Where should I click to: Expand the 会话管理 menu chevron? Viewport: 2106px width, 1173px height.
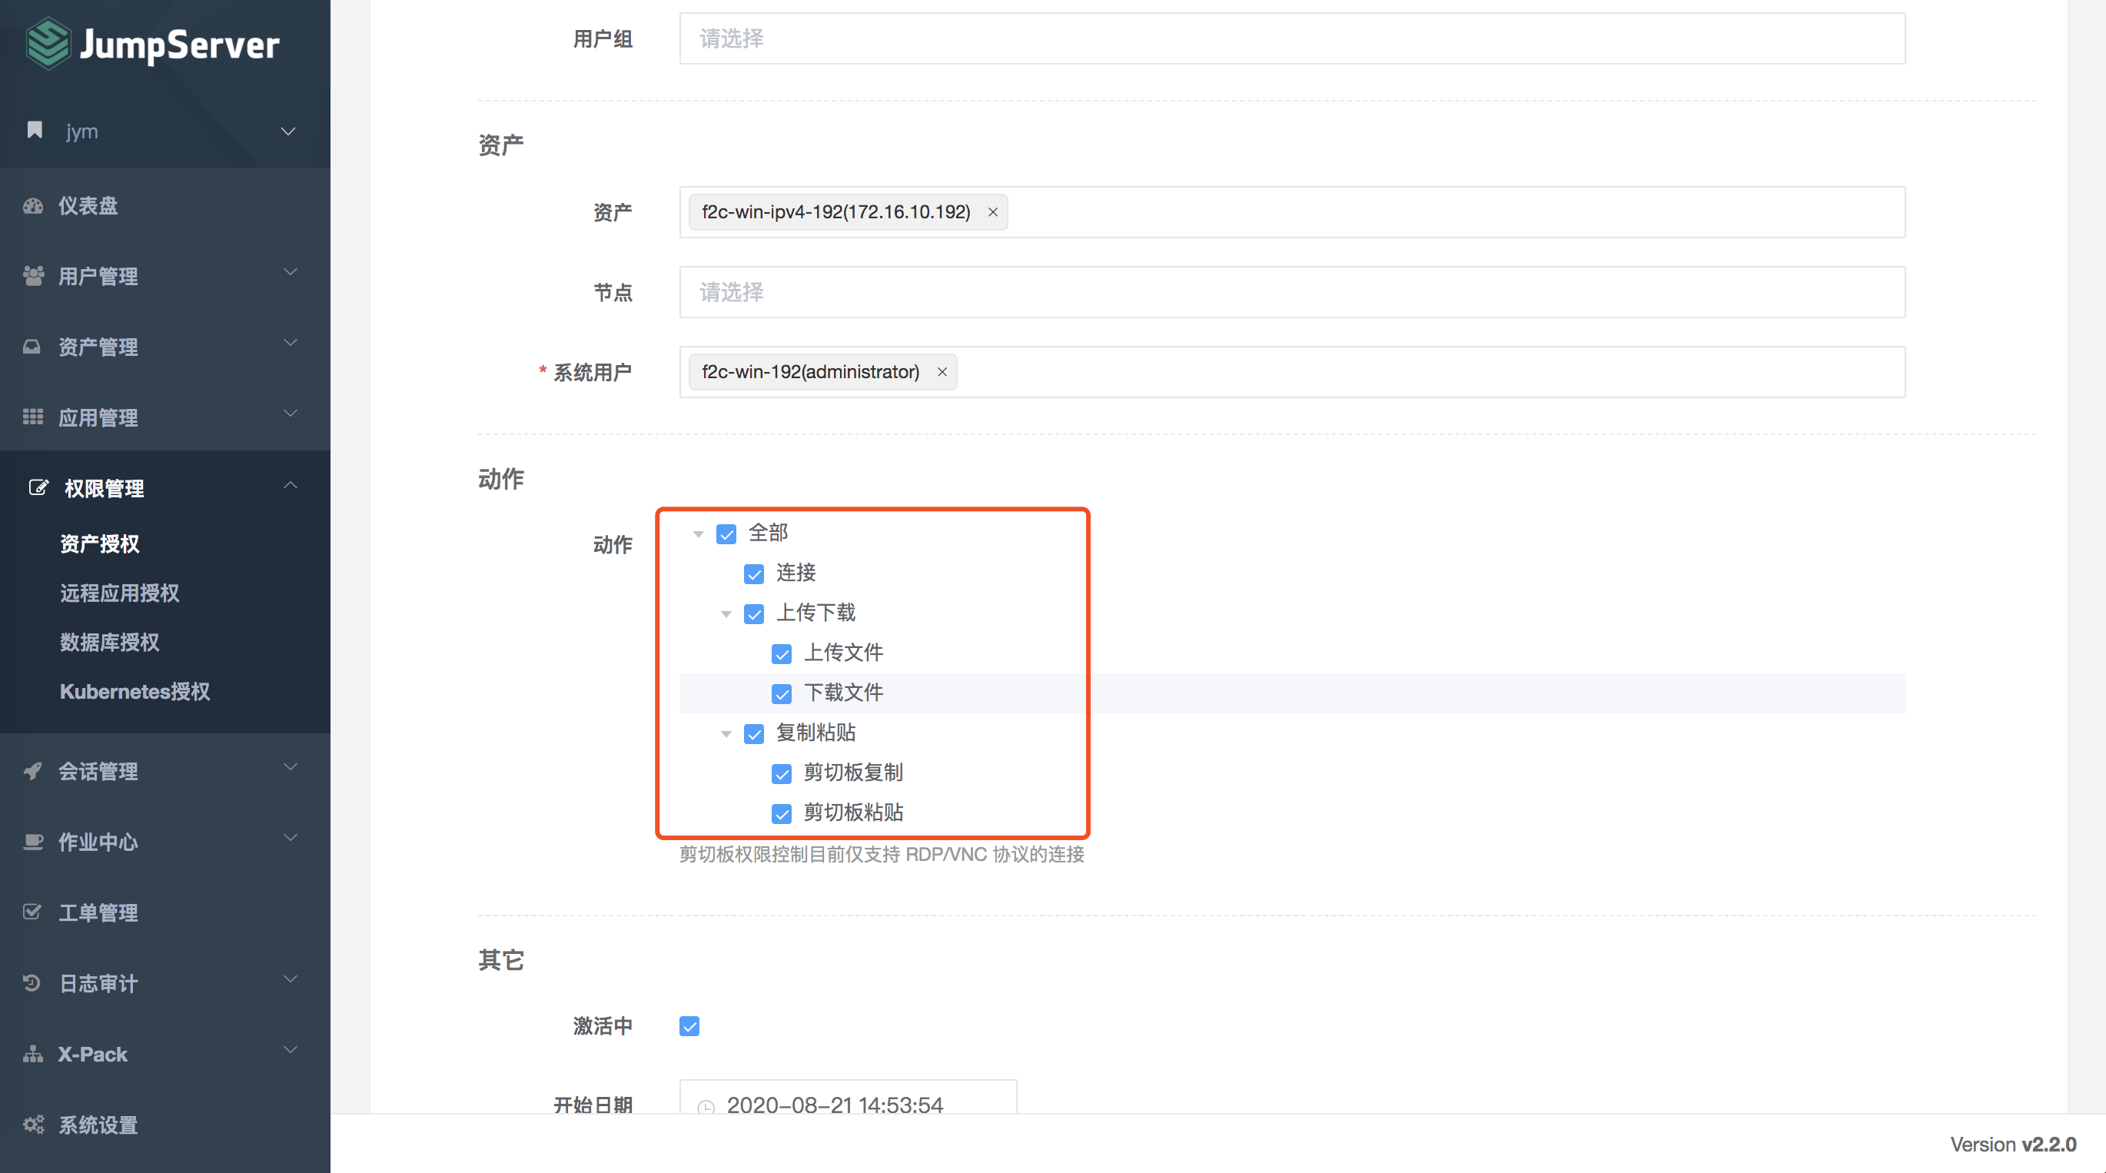pyautogui.click(x=291, y=768)
